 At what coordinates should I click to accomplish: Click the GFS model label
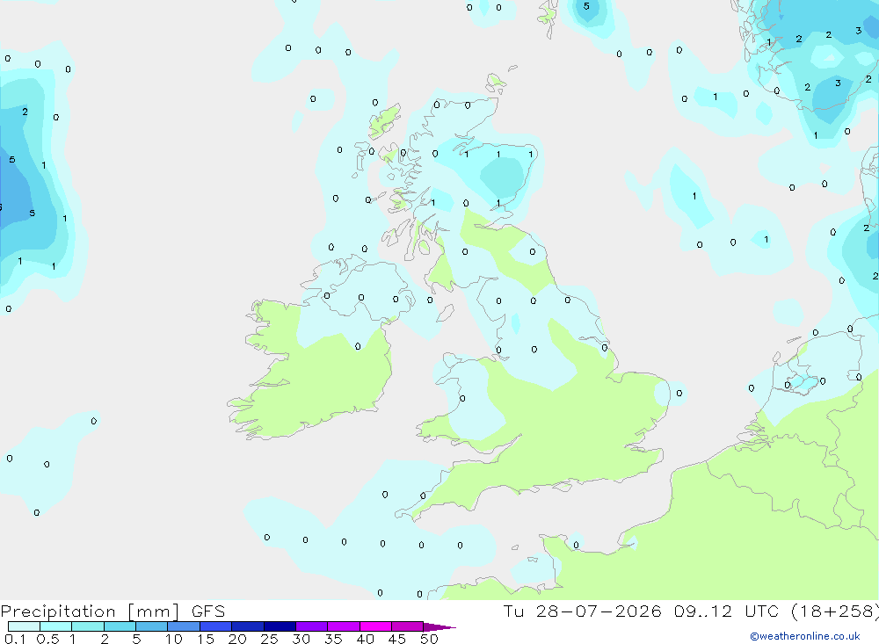[x=208, y=611]
